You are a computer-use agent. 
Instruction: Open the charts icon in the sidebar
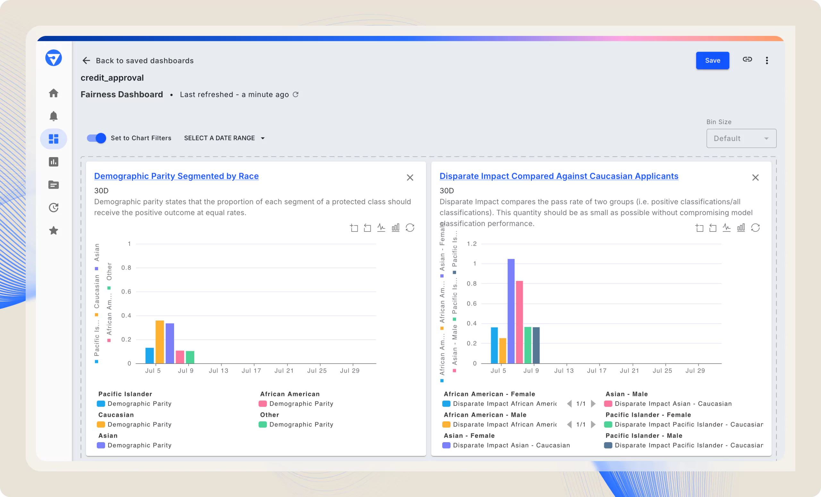[54, 162]
